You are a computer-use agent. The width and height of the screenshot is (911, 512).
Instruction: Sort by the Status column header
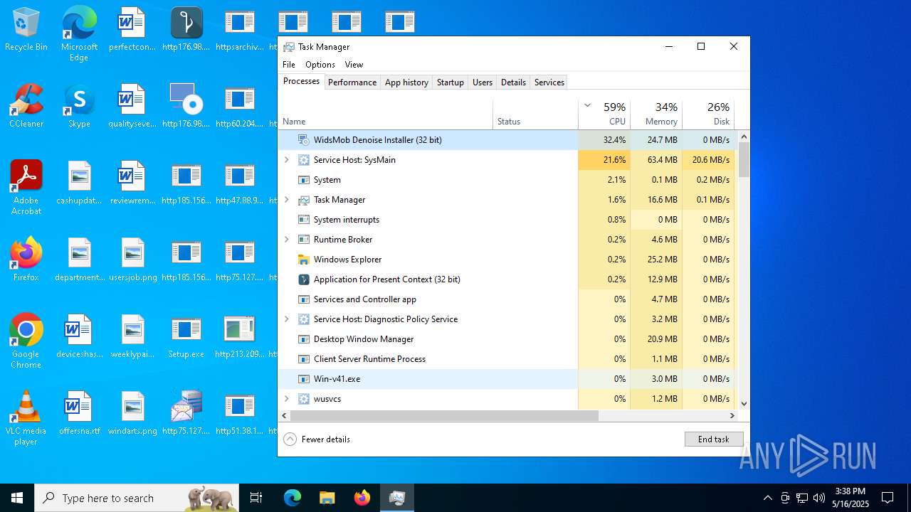tap(536, 114)
